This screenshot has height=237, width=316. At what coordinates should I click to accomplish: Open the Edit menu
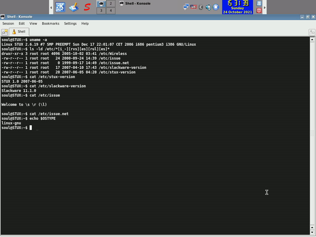22,23
